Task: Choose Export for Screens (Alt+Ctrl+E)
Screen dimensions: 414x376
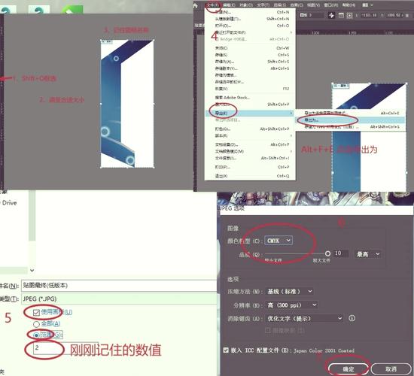Action: (x=350, y=114)
